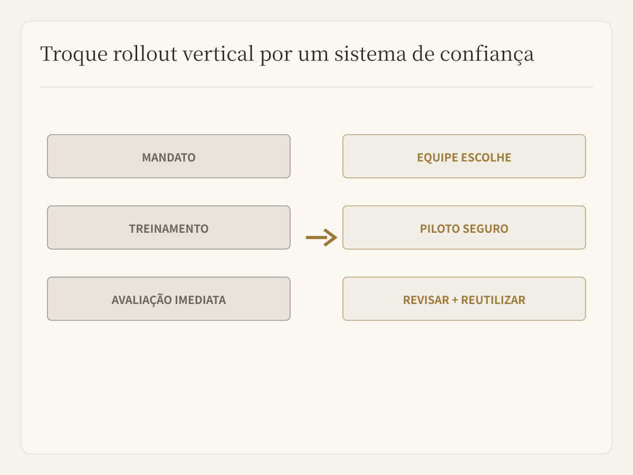Screen dimensions: 633x475
Task: Select the REVISAR + REUTILIZAR box
Action: [x=464, y=299]
